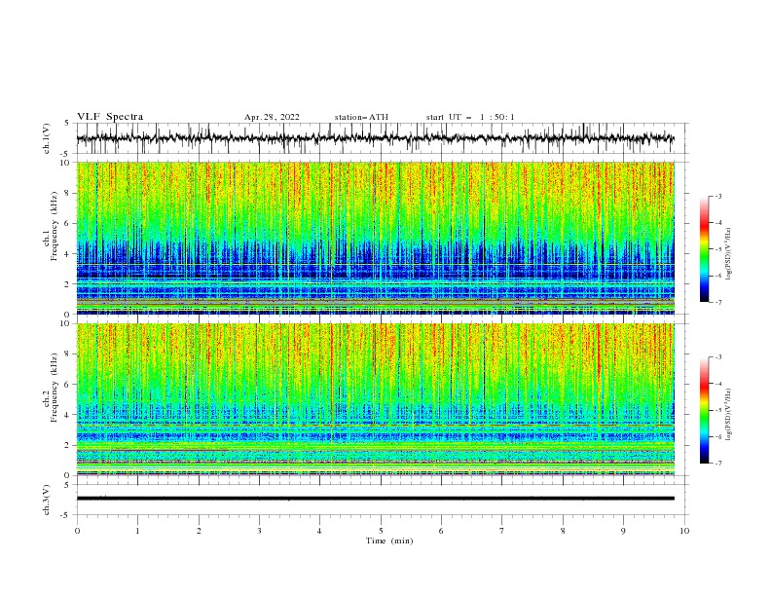Click inside the ch.2 spectrogram panel

click(x=375, y=399)
